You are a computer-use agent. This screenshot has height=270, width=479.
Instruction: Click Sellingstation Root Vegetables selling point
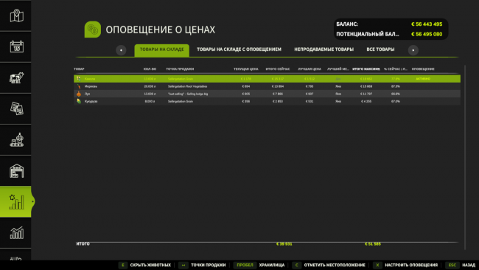point(187,86)
